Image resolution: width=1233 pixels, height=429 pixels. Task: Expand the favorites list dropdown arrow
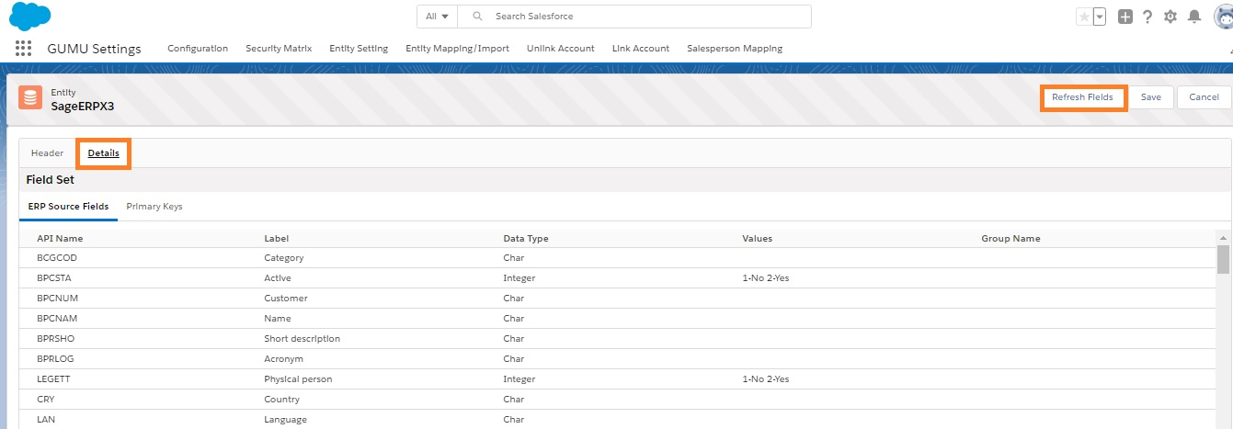[1099, 17]
